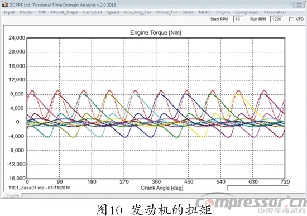Viewport: 307px width, 216px height.
Task: Click the Start RPM label
Action: point(219,19)
